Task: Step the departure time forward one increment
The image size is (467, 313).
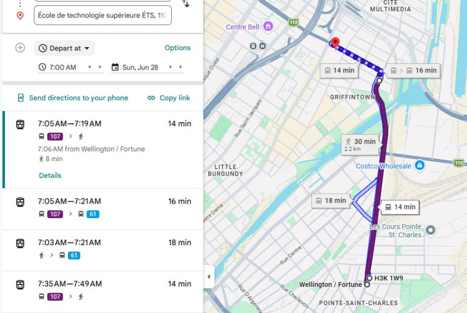Action: coord(100,67)
